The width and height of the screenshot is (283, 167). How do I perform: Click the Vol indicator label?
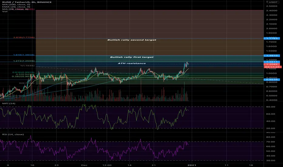click(5, 11)
